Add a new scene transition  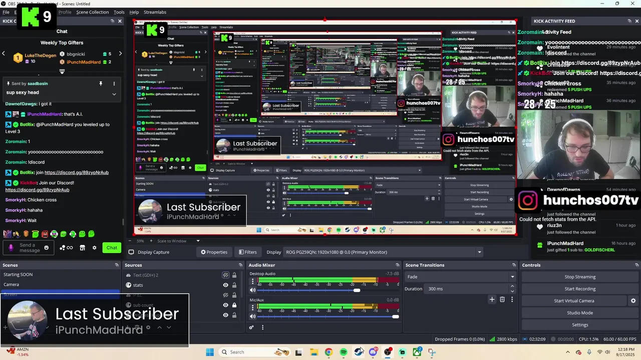[x=492, y=299]
